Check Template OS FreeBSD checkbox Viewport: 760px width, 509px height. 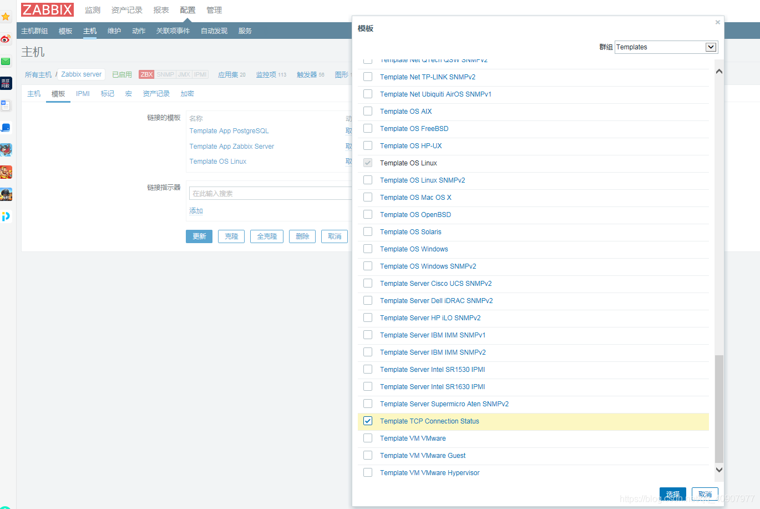(x=368, y=128)
